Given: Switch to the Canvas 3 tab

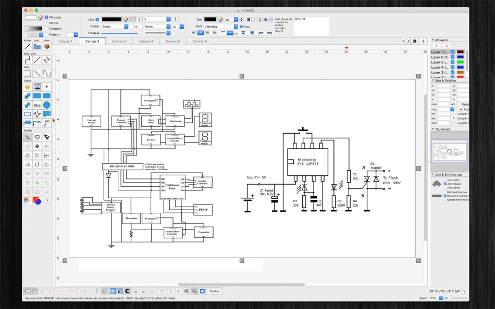Looking at the screenshot, I should (119, 41).
